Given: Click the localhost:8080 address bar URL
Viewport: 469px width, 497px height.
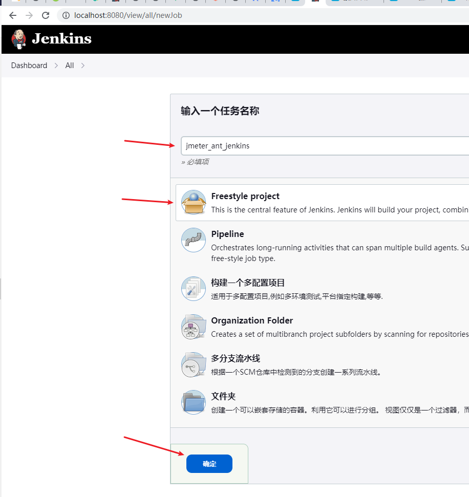Looking at the screenshot, I should (128, 15).
